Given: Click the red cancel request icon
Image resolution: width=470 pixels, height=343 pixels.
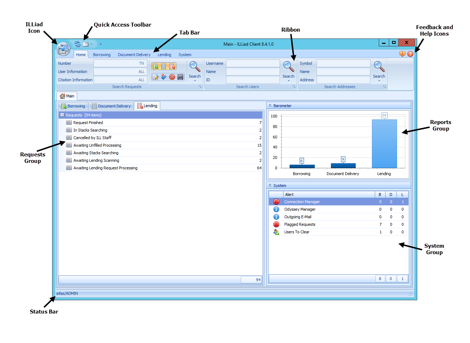Looking at the screenshot, I should click(172, 77).
